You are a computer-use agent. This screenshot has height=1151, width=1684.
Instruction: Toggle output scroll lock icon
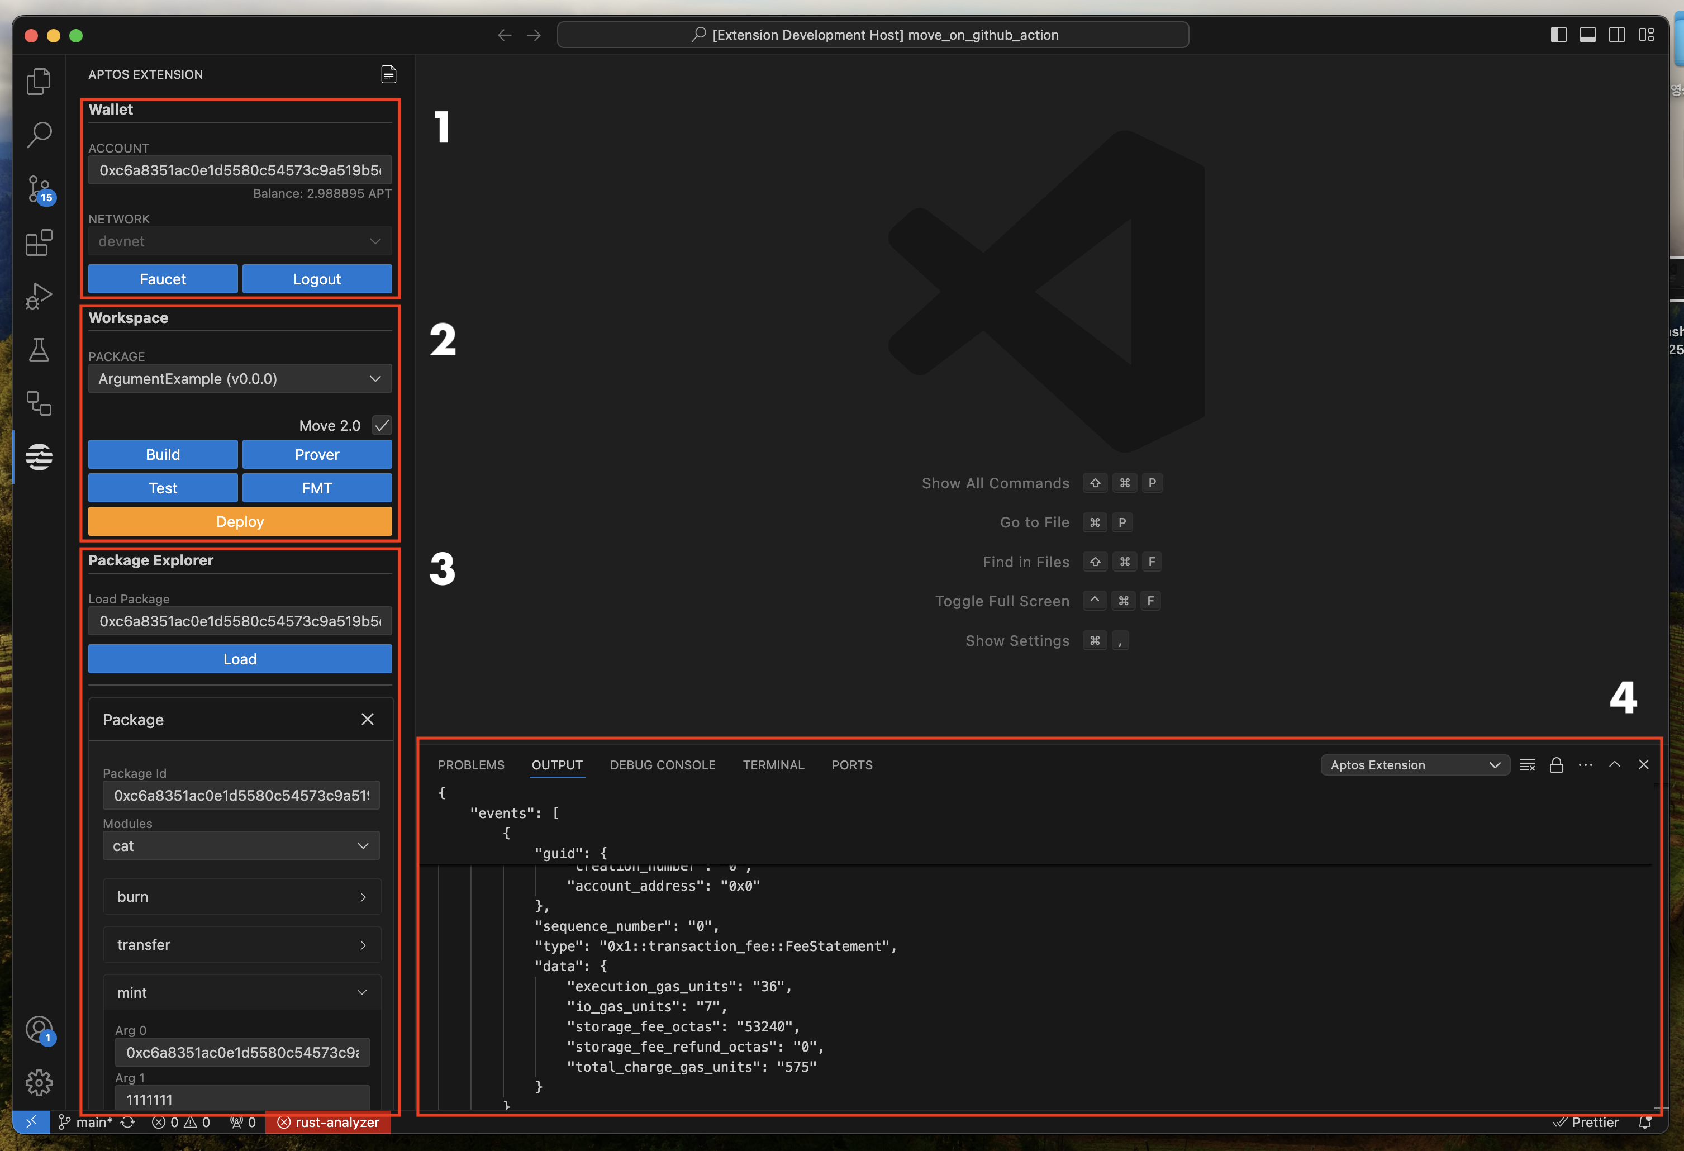(x=1557, y=765)
